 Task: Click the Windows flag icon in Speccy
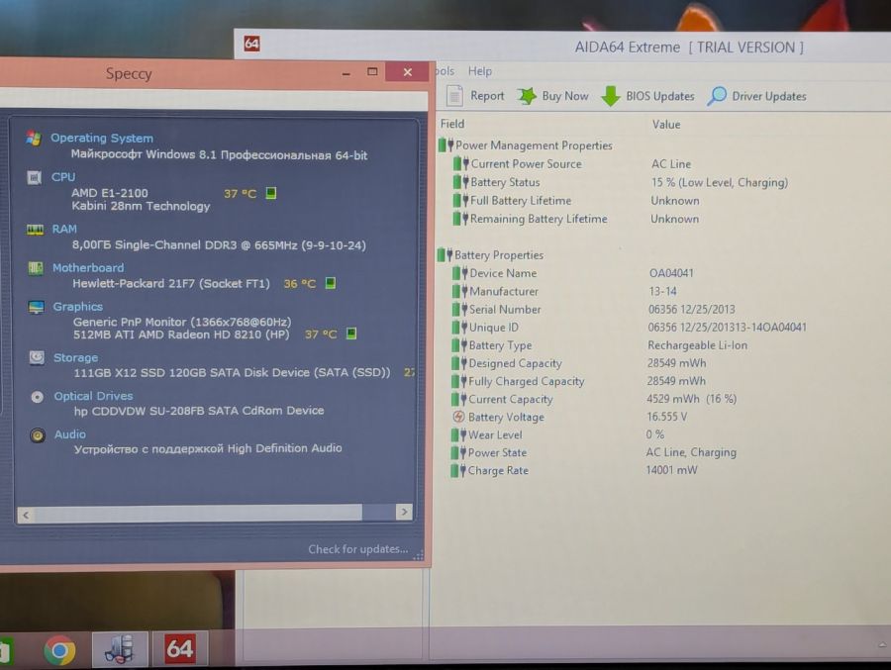point(34,139)
